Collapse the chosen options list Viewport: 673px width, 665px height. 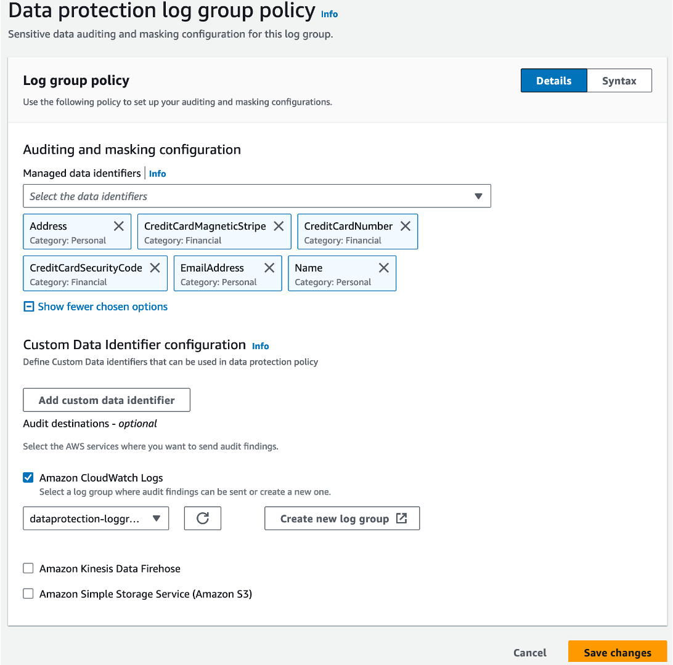pyautogui.click(x=95, y=306)
